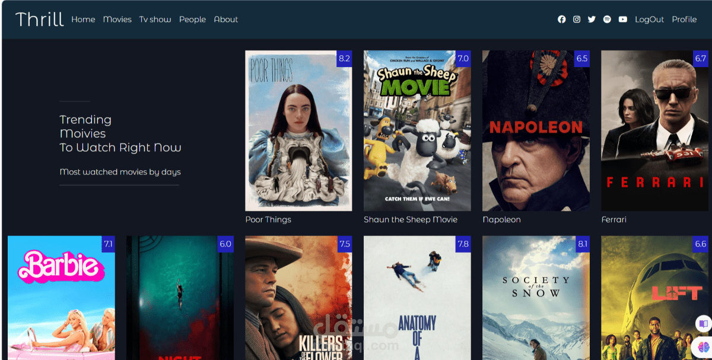Click the 6.0 rating badge
This screenshot has width=712, height=360.
point(225,244)
